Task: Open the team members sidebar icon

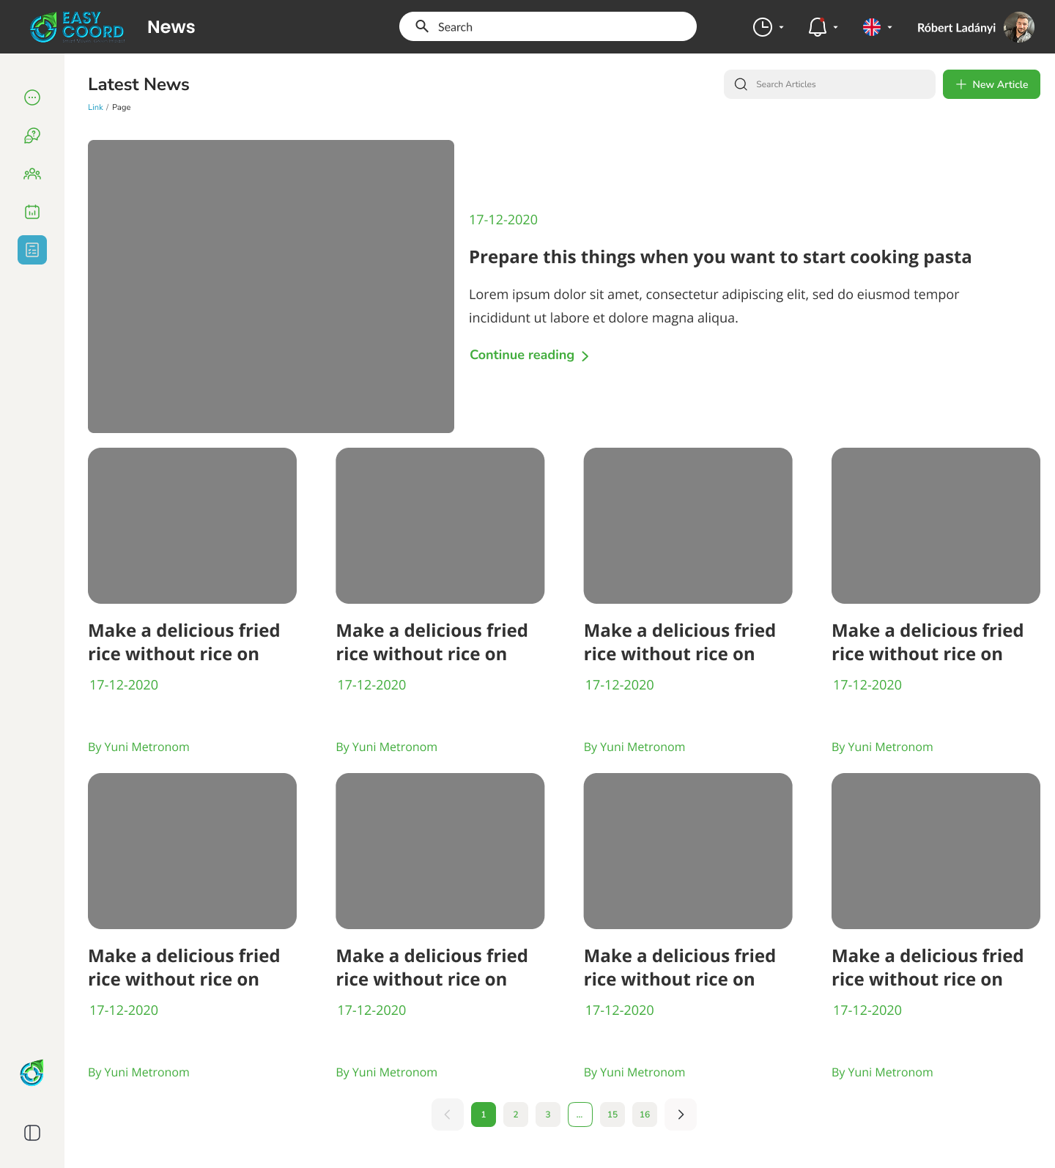Action: click(x=32, y=174)
